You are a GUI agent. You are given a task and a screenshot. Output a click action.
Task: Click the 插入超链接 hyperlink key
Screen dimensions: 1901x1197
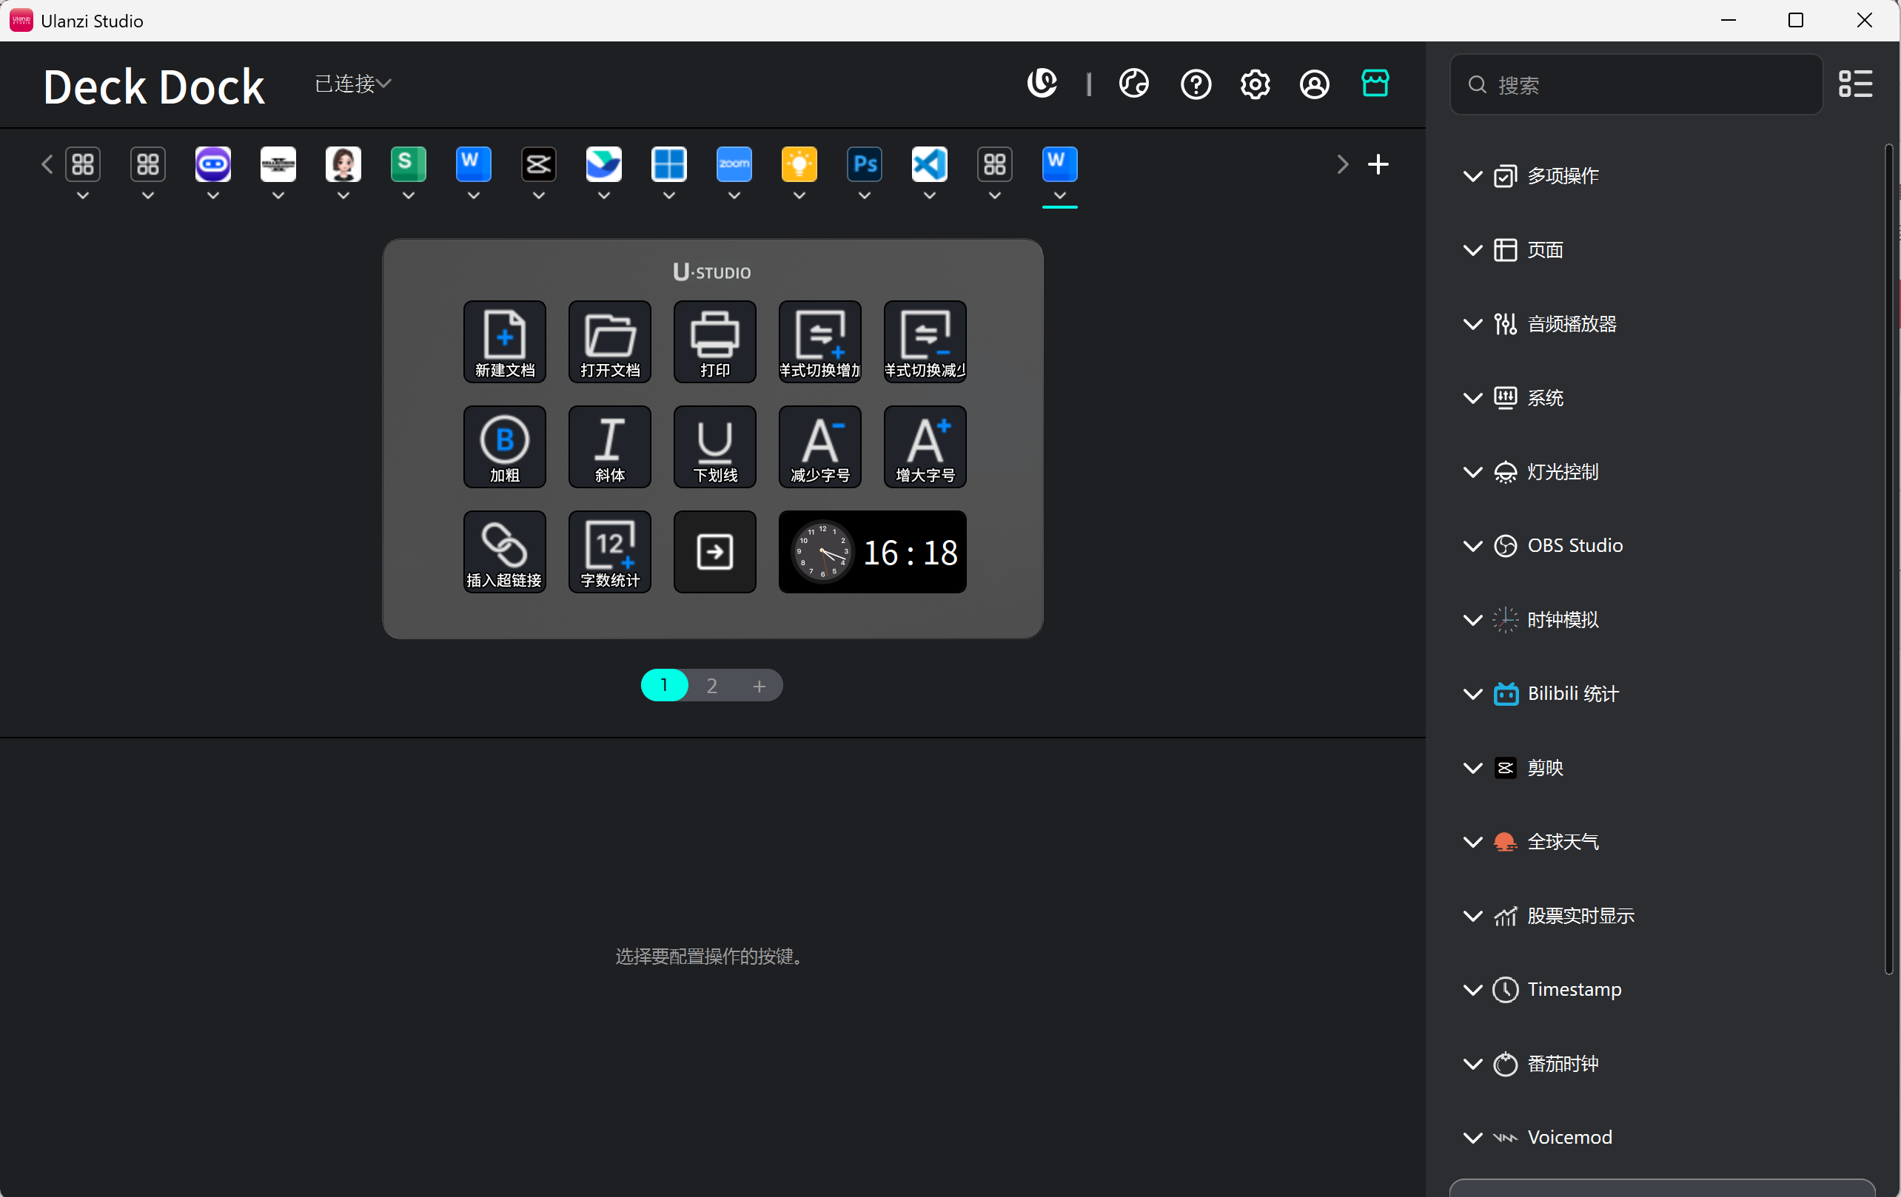(x=504, y=550)
